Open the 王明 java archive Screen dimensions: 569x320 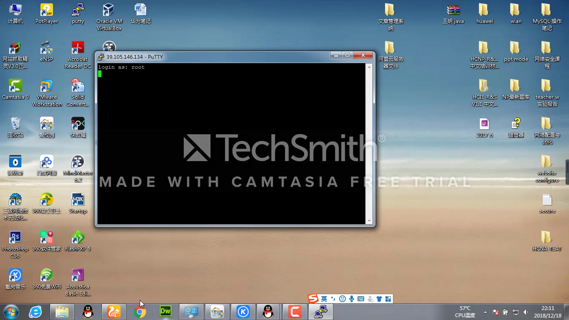(x=453, y=13)
